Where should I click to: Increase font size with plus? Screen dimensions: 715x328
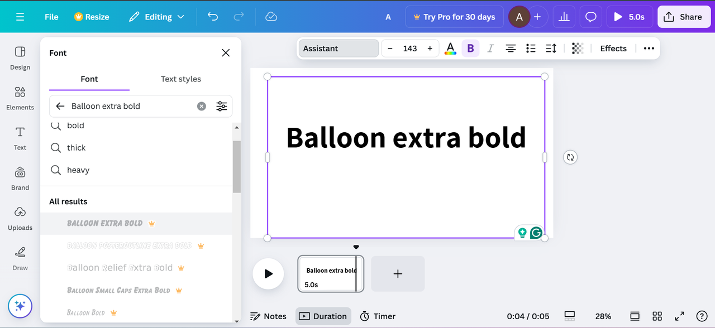click(x=430, y=49)
